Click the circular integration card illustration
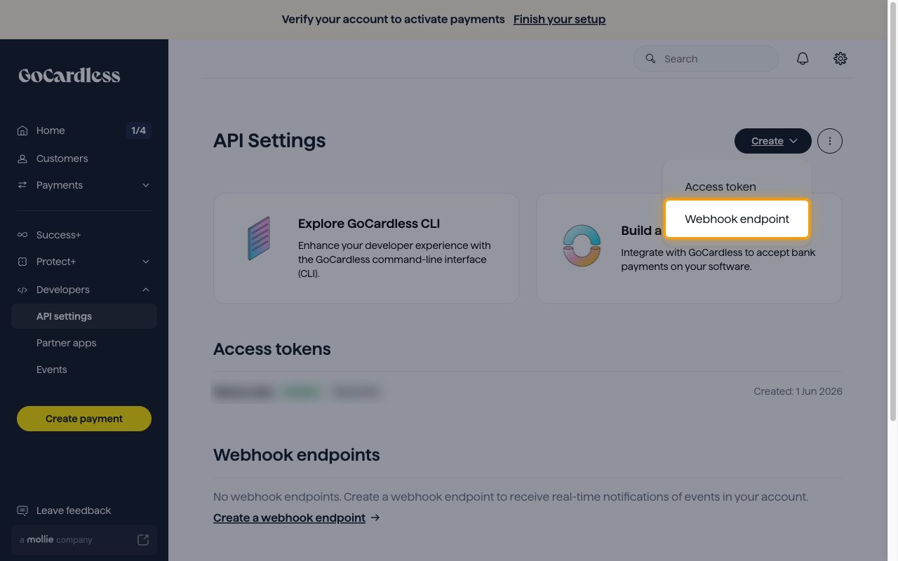Viewport: 898px width, 561px height. point(582,245)
